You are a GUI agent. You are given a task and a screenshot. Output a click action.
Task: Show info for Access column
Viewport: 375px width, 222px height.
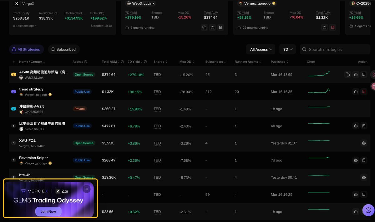click(x=86, y=62)
